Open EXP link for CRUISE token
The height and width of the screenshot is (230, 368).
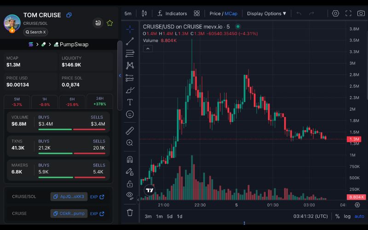point(97,214)
